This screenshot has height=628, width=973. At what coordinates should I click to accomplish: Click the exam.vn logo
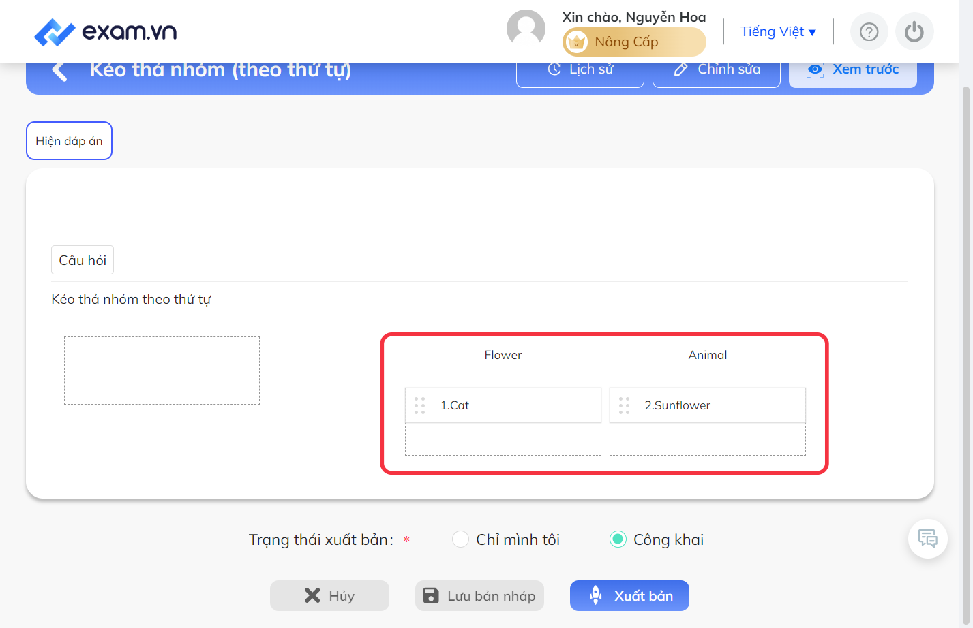coord(106,31)
